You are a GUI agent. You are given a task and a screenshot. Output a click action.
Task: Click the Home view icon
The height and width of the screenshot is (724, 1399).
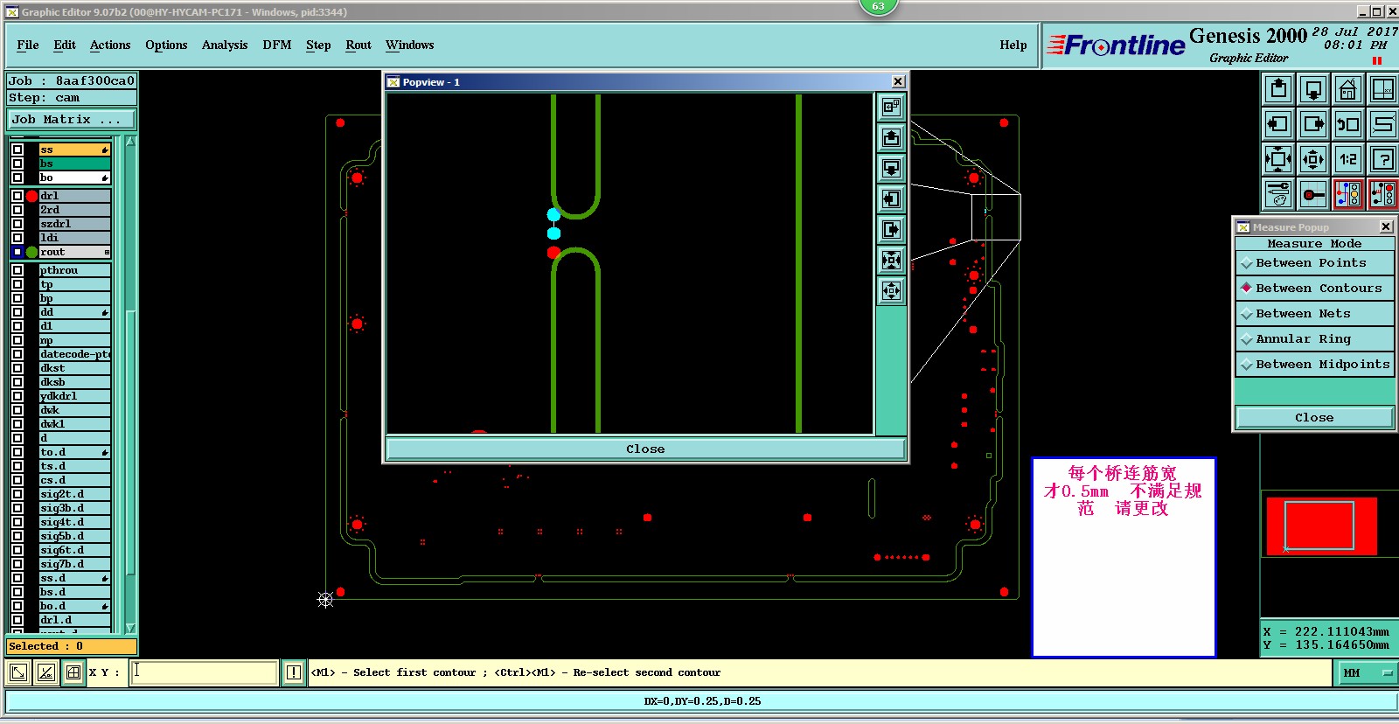coord(1348,89)
